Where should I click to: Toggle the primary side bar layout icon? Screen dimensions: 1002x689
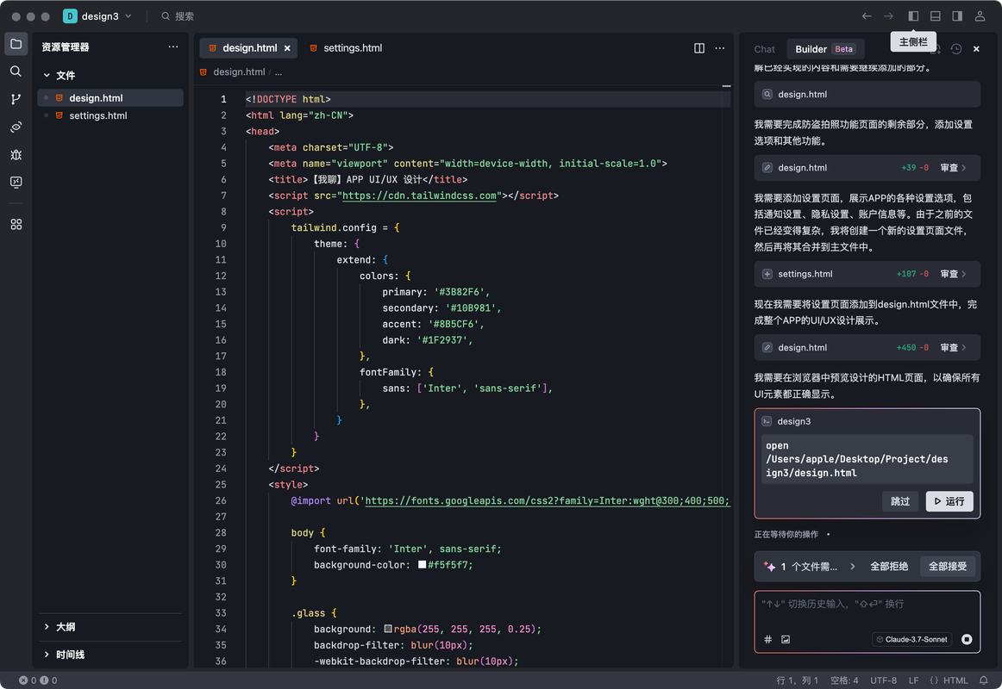point(913,16)
